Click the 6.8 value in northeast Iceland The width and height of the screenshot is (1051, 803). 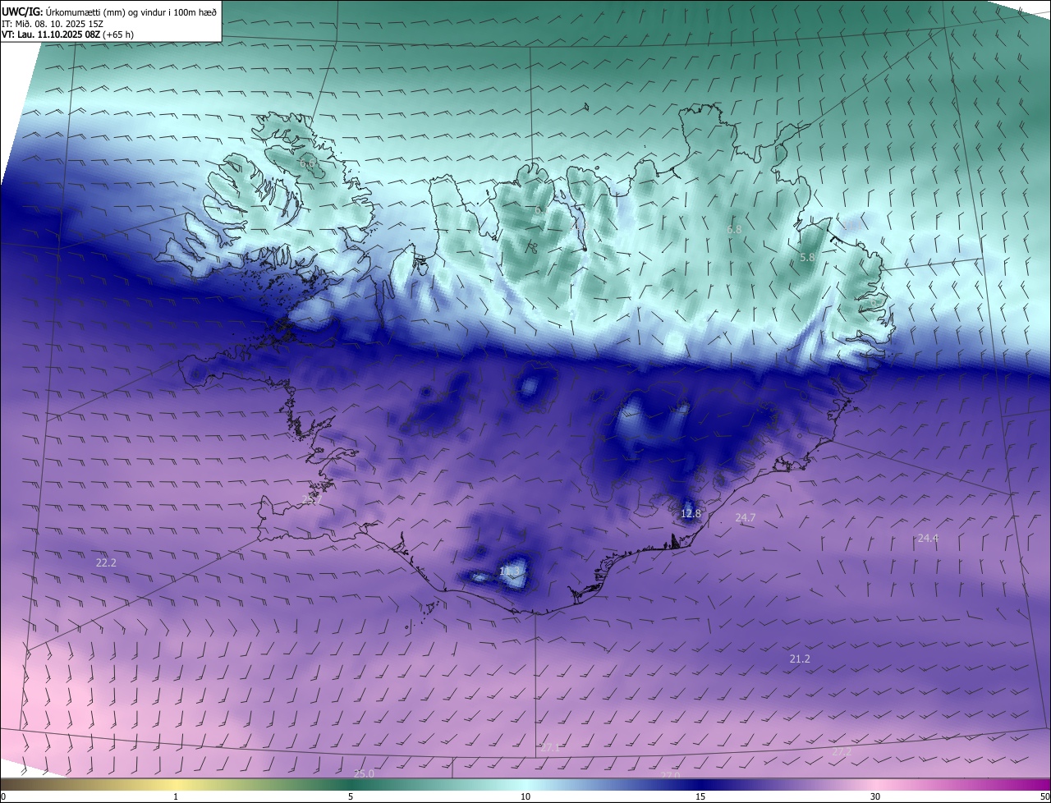tap(734, 229)
